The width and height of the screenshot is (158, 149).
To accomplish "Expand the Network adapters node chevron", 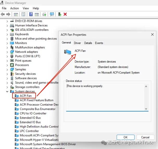I will point(7,52).
